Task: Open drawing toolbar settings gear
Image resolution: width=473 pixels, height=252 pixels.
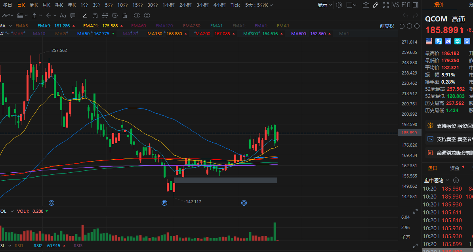Action: (147, 15)
